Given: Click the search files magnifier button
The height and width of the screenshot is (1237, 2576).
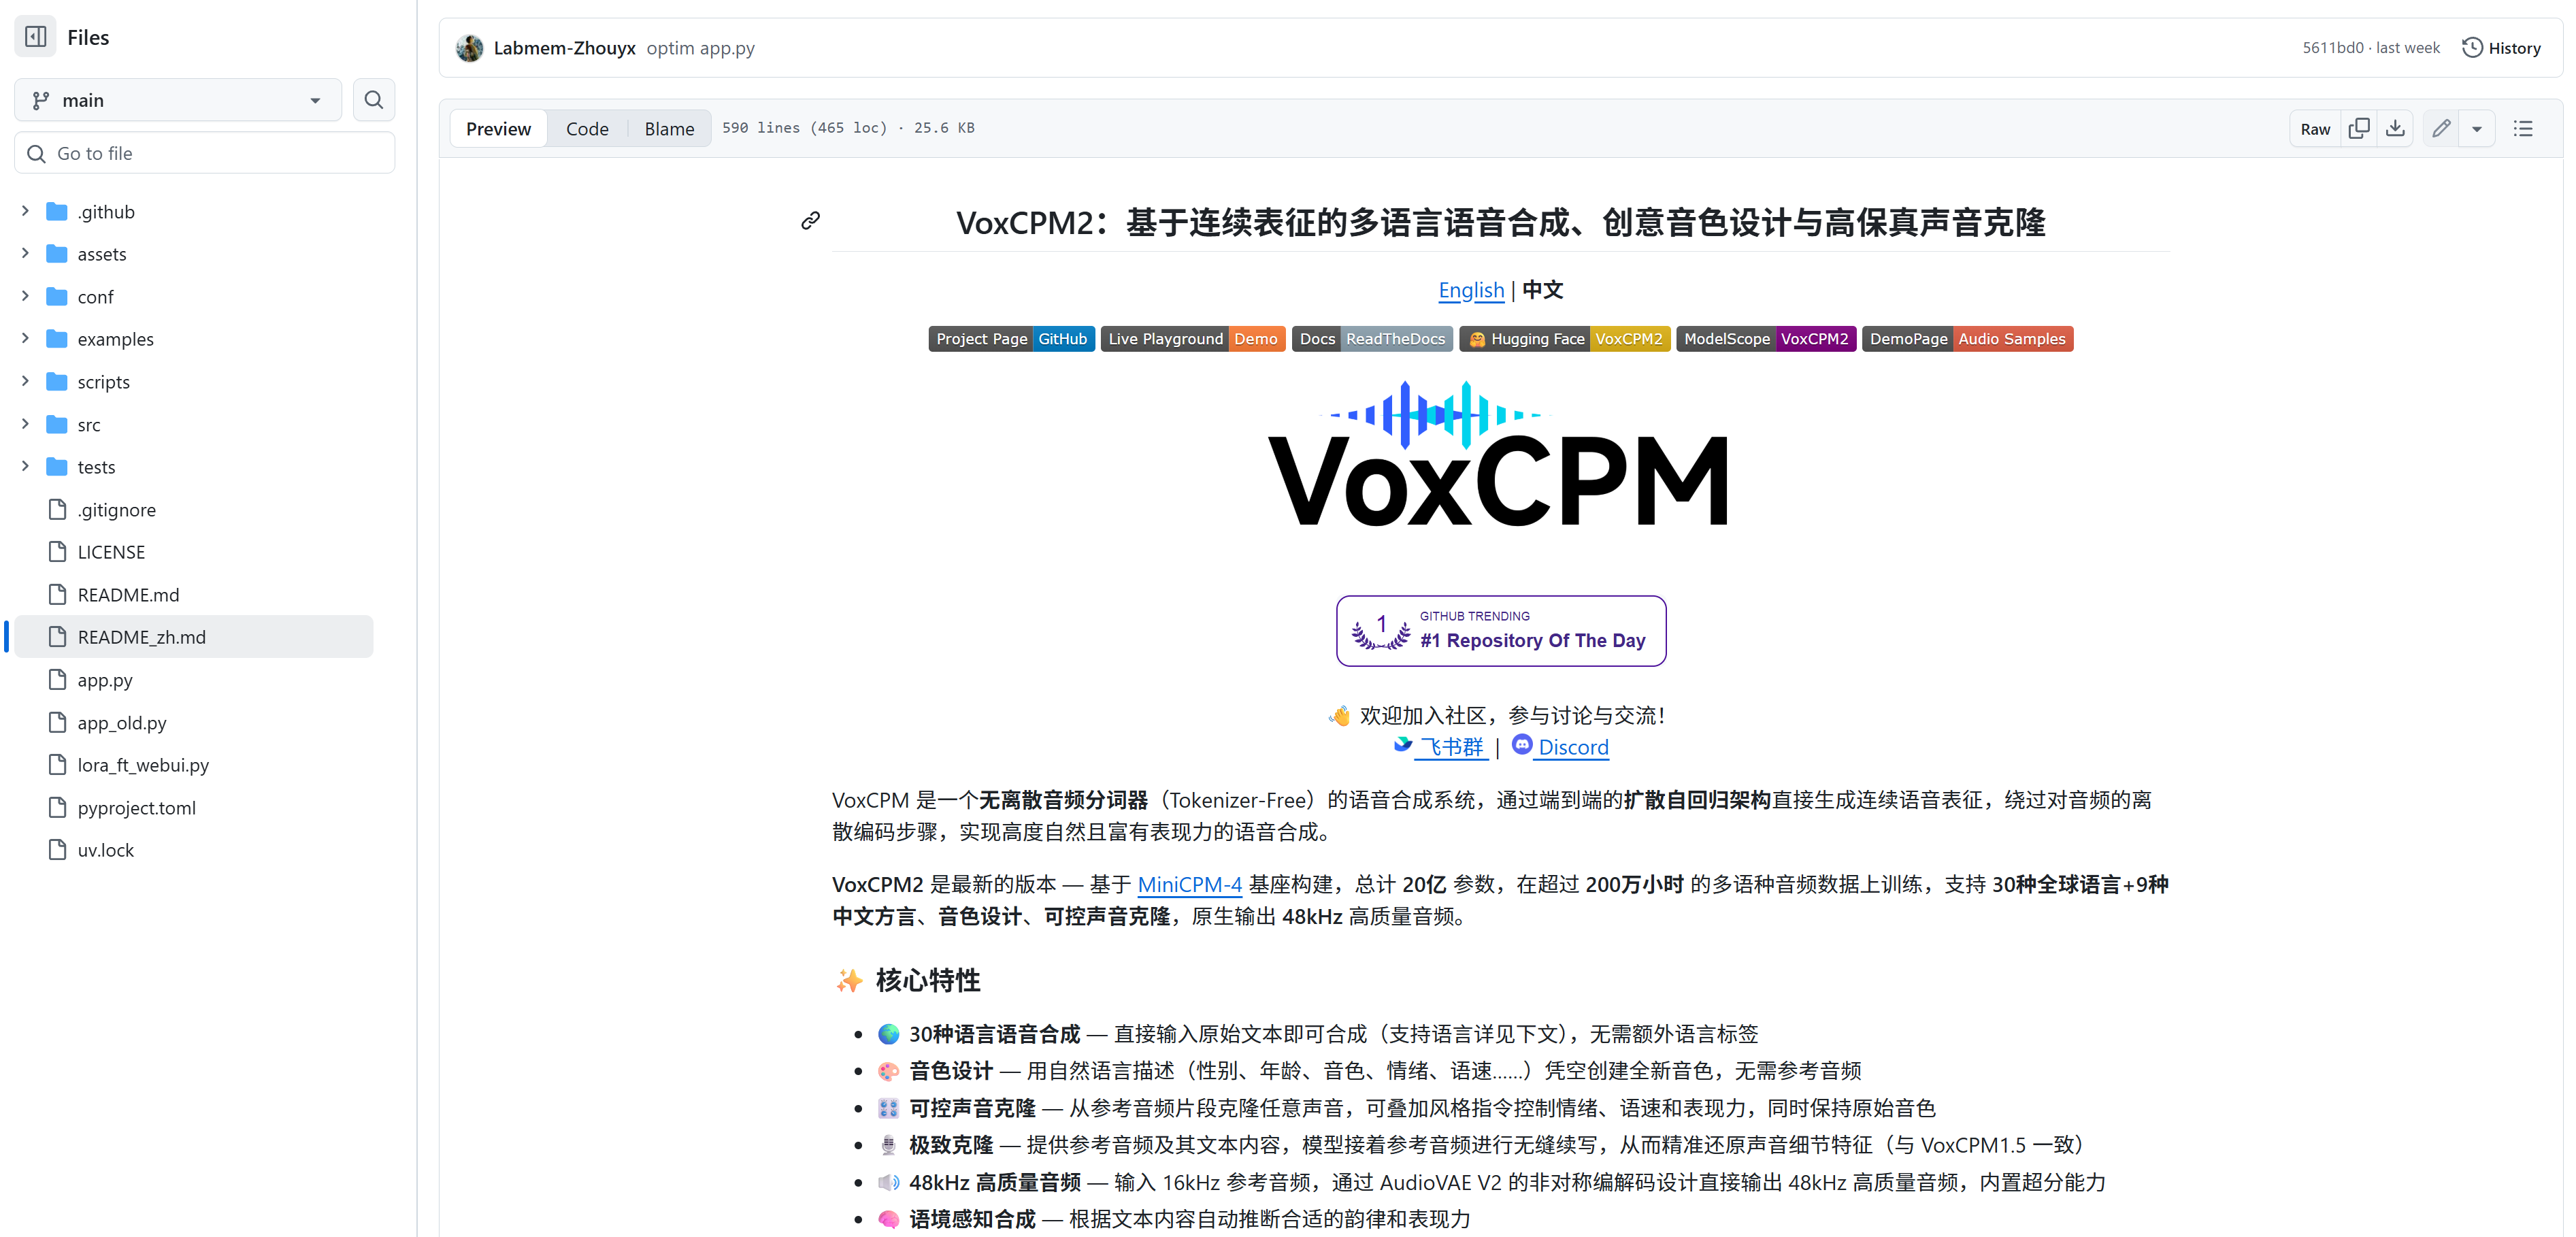Looking at the screenshot, I should 373,100.
